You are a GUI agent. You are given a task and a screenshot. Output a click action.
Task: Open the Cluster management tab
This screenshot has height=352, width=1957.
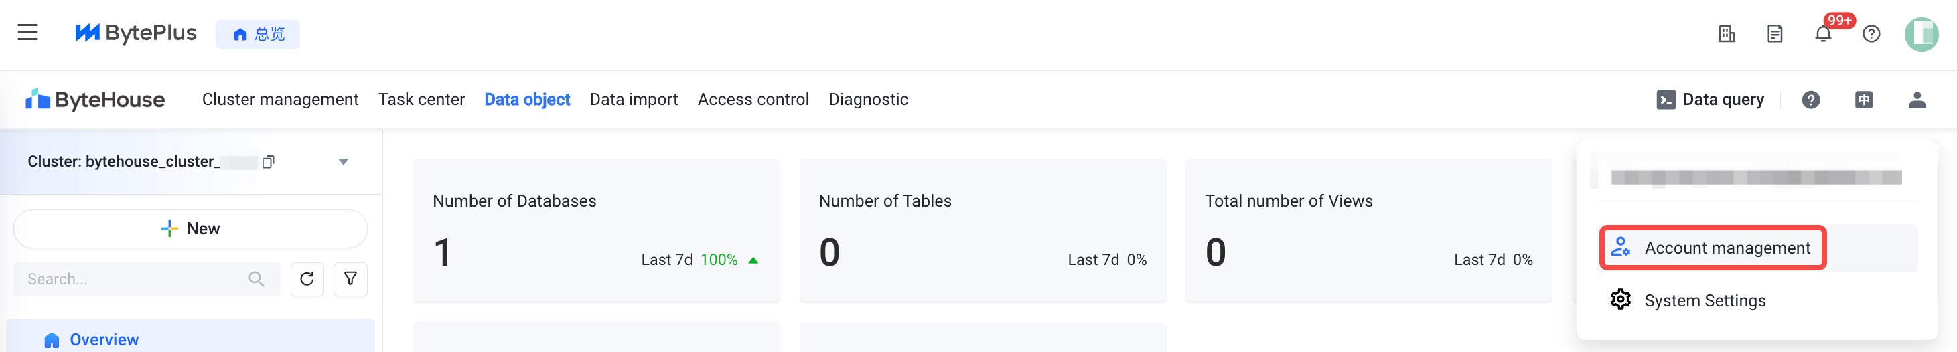point(279,100)
